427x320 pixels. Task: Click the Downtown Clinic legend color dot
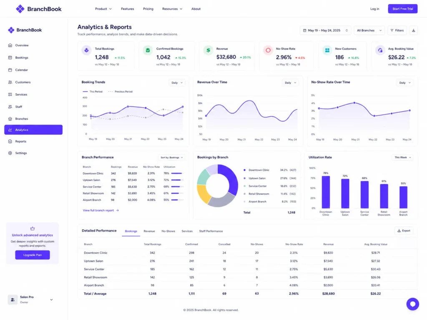pos(244,170)
